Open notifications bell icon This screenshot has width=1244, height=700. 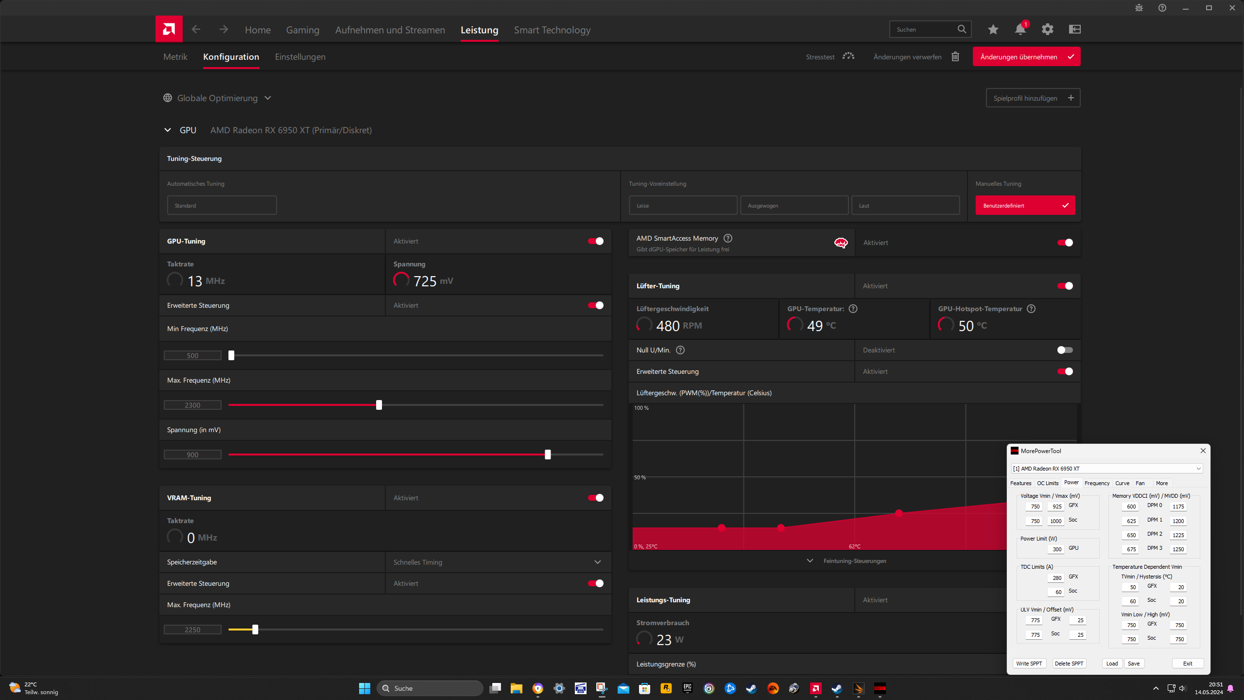[x=1020, y=29]
